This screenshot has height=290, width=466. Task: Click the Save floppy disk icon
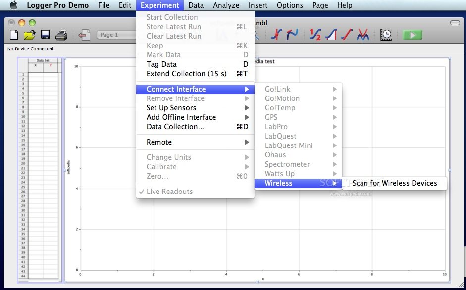45,35
